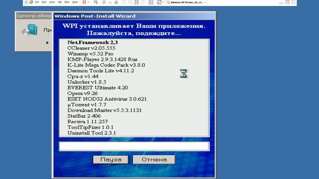The height and width of the screenshot is (179, 319).
Task: Click the CD box icon in update center window
Action: click(30, 30)
